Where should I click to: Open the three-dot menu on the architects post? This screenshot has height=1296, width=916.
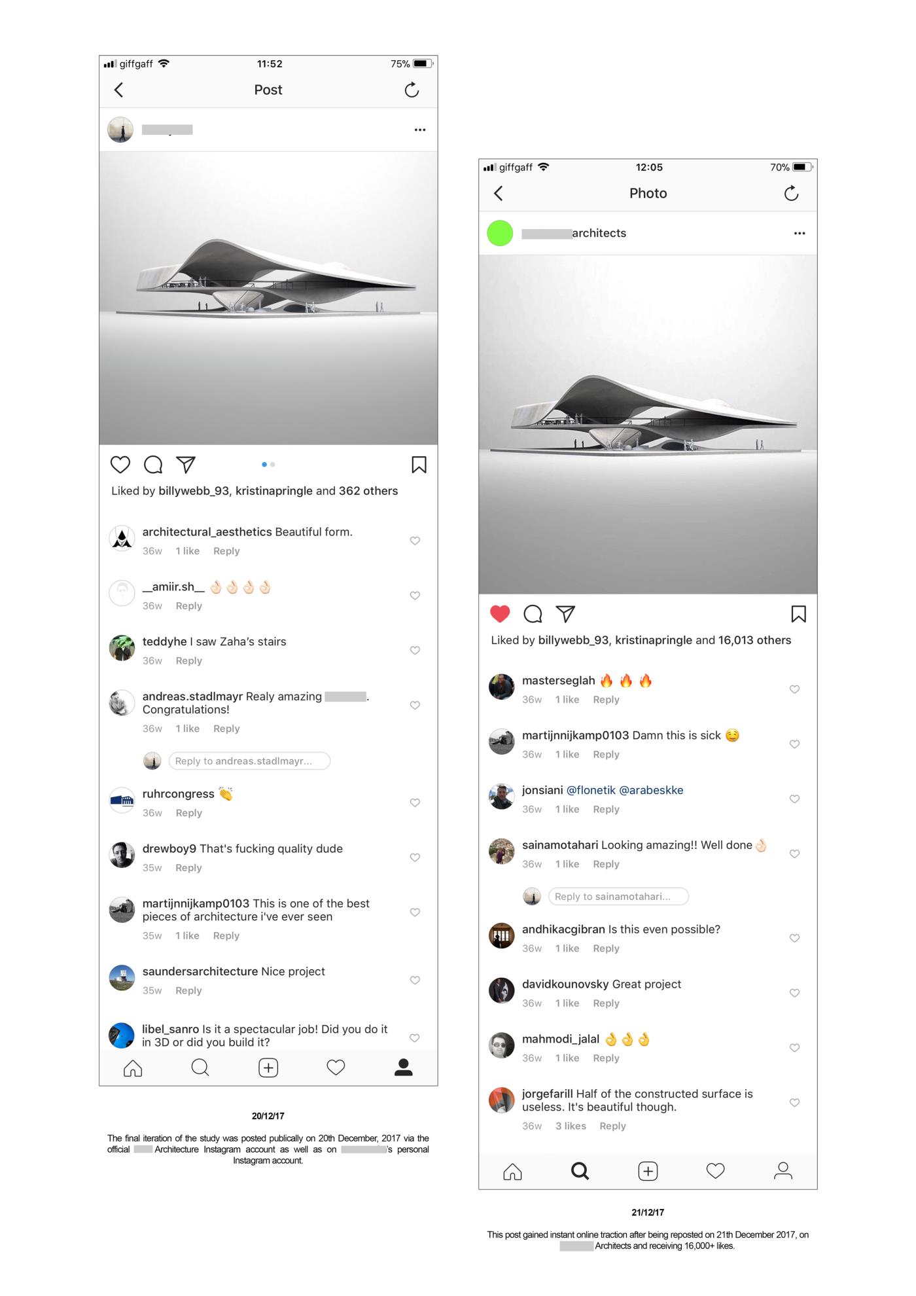(800, 233)
